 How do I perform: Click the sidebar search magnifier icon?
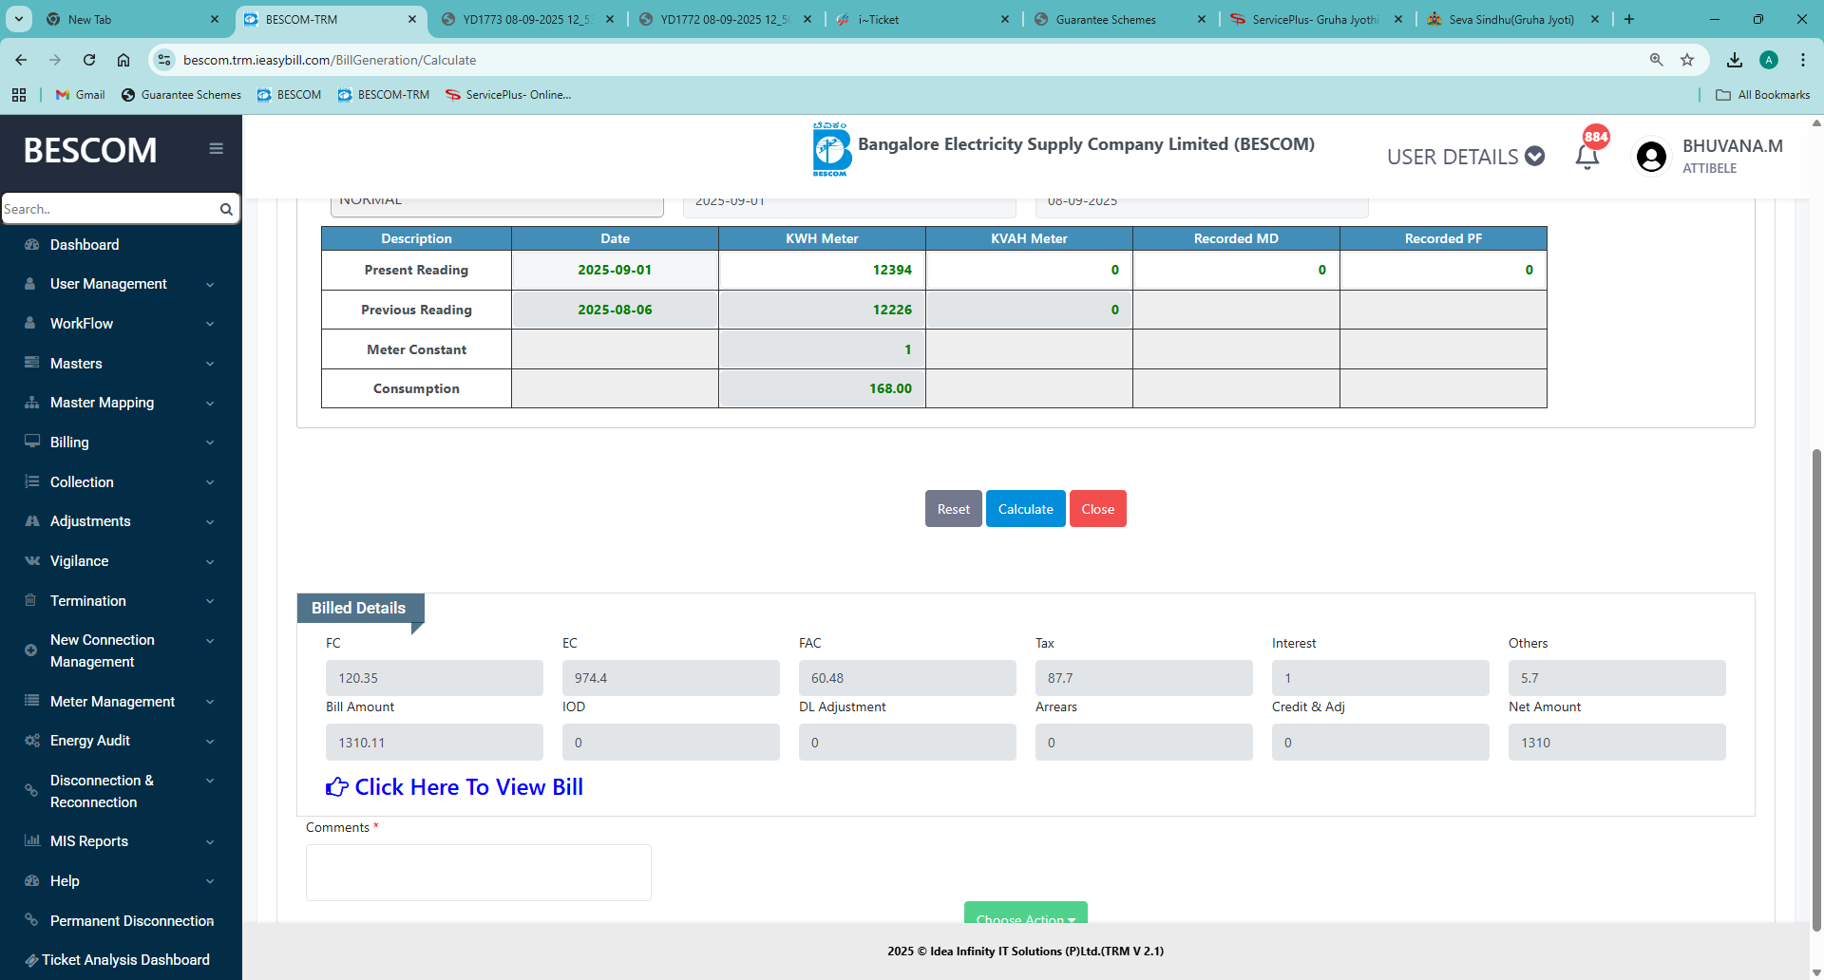(226, 209)
